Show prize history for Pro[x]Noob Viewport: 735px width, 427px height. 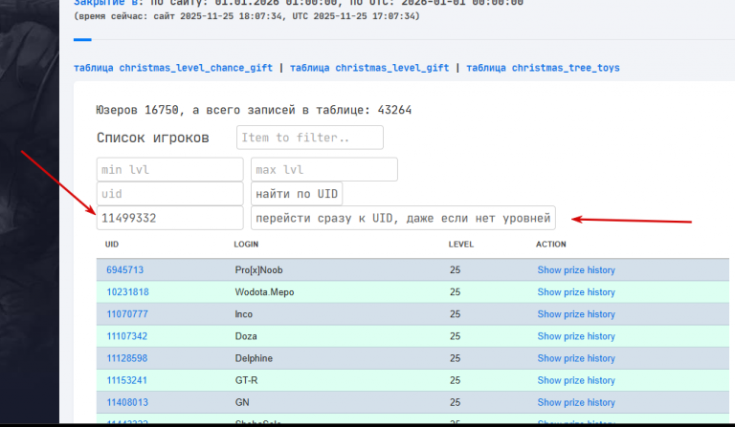point(576,269)
